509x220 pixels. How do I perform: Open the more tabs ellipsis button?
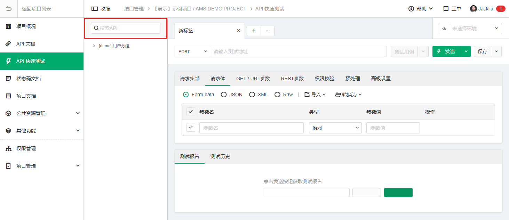tap(268, 31)
